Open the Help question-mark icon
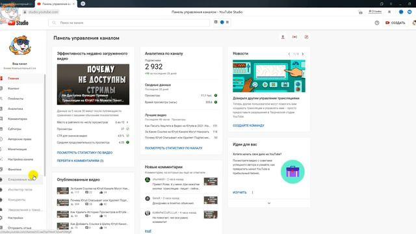 377,23
